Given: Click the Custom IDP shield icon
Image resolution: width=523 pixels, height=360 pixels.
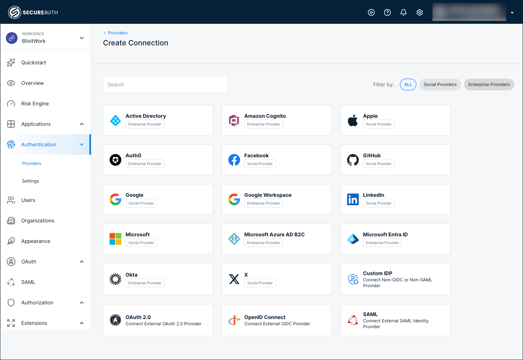Looking at the screenshot, I should coord(353,279).
